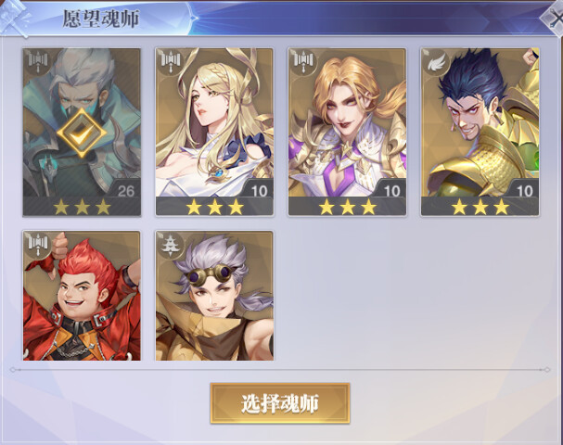
Task: Toggle the gold checkmark on the masked hero
Action: (x=82, y=133)
